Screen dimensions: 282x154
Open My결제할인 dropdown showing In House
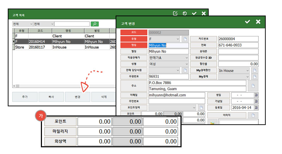coord(234,70)
